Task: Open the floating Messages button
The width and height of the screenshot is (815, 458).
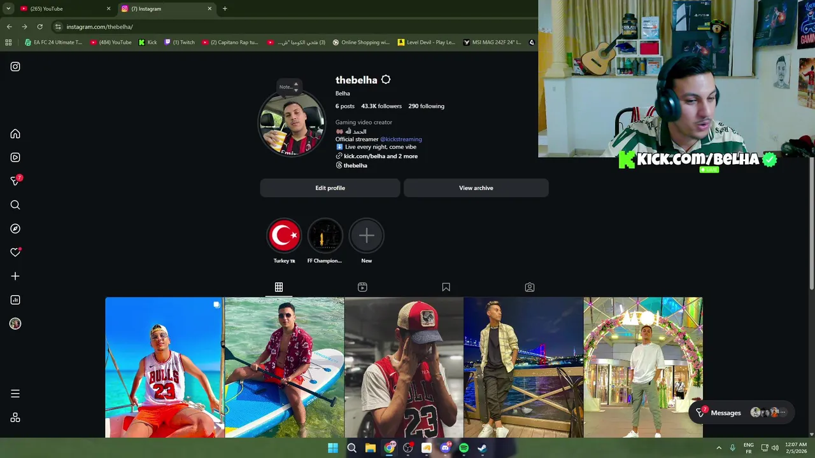Action: click(741, 413)
